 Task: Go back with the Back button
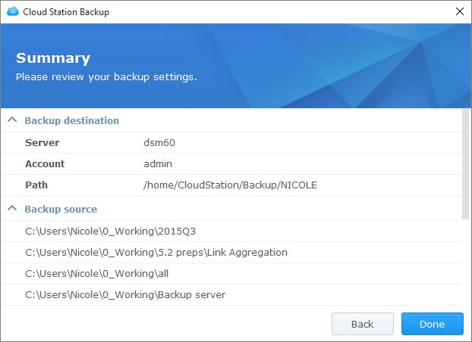[363, 324]
